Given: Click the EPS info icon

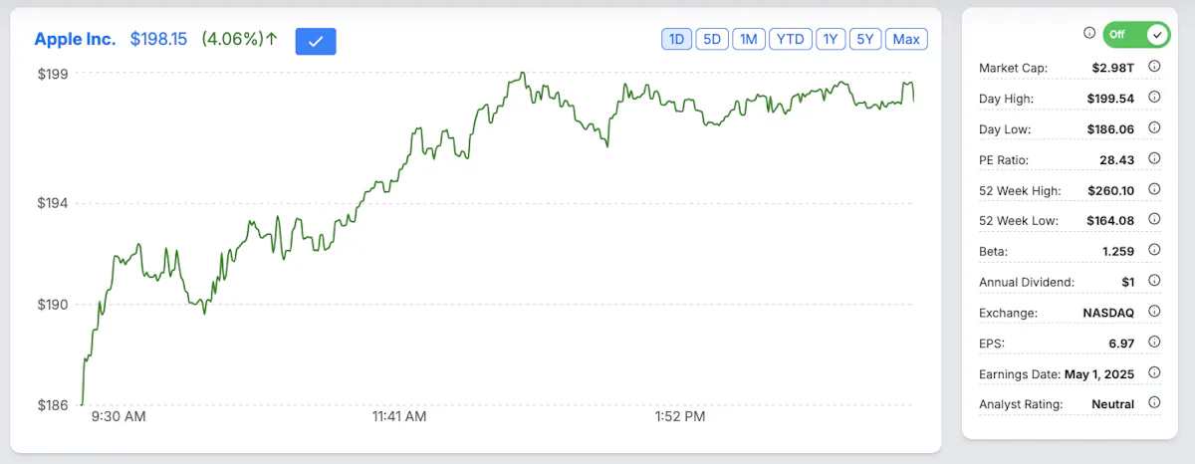Looking at the screenshot, I should pyautogui.click(x=1155, y=342).
